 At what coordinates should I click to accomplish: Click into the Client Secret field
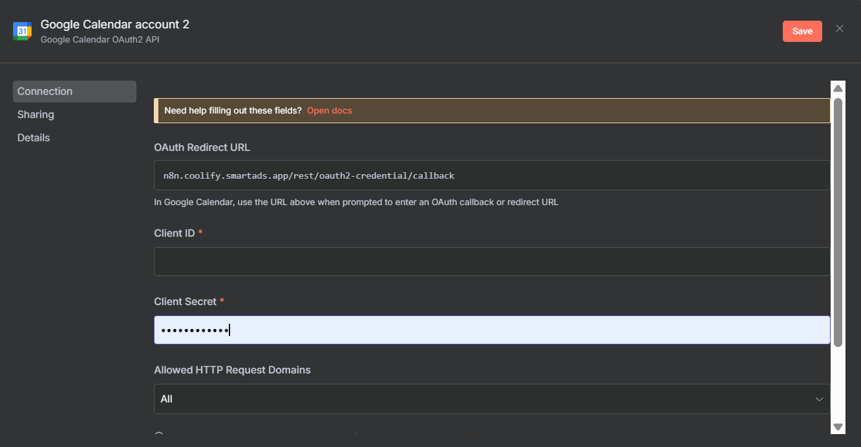tap(491, 330)
